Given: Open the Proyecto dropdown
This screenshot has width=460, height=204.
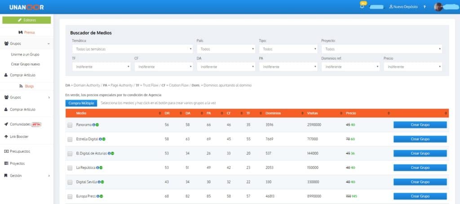Looking at the screenshot, I should point(382,49).
